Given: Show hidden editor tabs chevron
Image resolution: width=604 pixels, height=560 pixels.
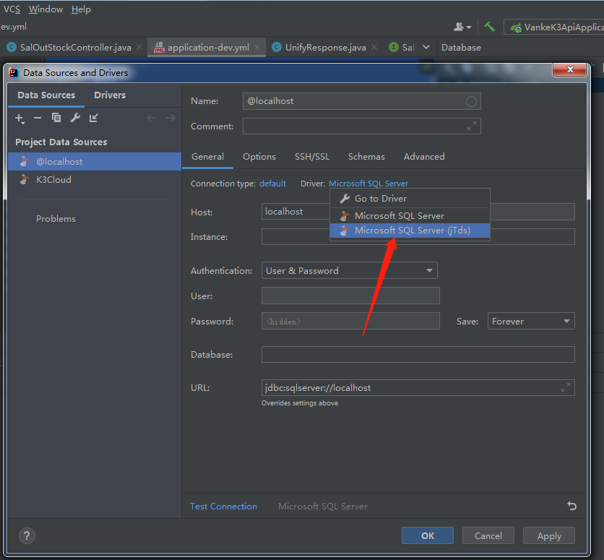Looking at the screenshot, I should point(426,47).
